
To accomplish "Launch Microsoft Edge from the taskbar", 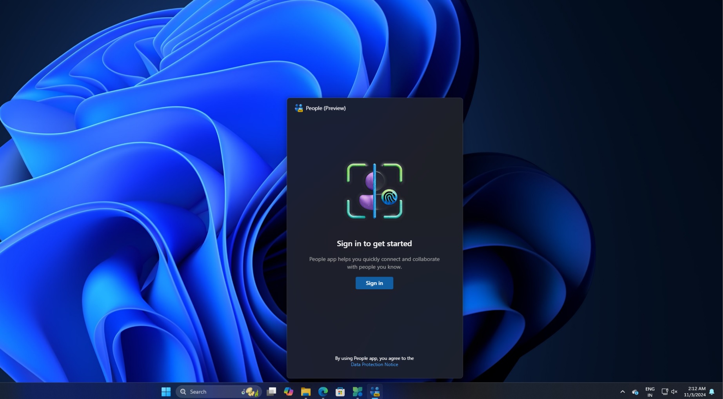I will click(323, 392).
